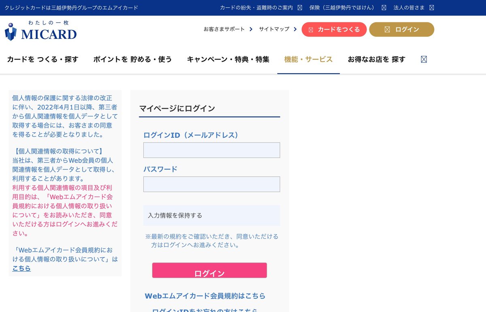Viewport: 486px width, 312px height.
Task: Click the ※最新の規約をご確認いただき note
Action: tap(212, 241)
